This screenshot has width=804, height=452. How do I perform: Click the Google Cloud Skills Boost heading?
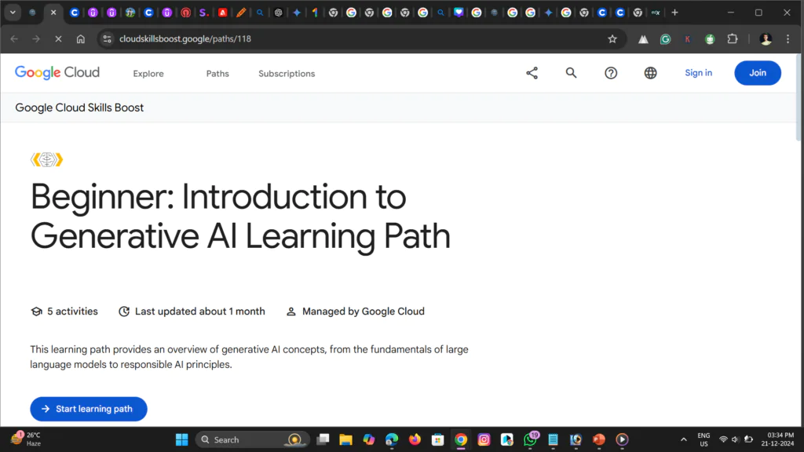pos(79,108)
